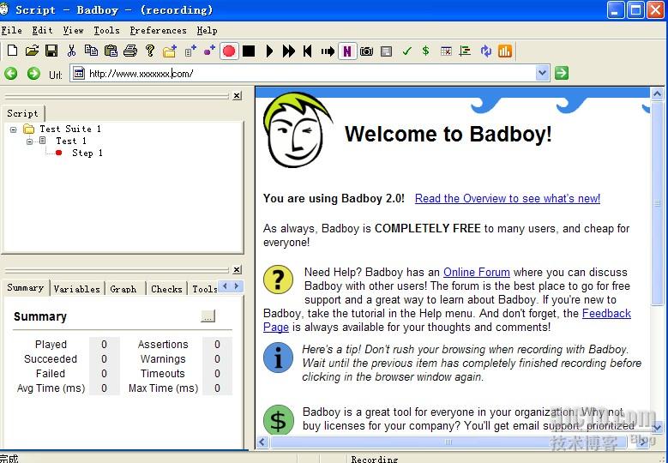The height and width of the screenshot is (463, 668).
Task: Switch to the Tools tab
Action: coord(204,289)
